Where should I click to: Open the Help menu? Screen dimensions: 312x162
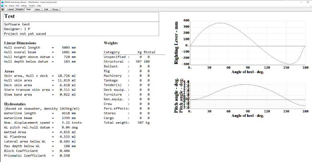pyautogui.click(x=39, y=6)
